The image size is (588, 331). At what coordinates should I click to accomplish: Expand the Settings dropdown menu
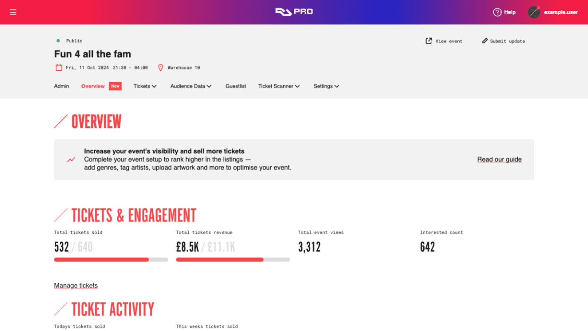click(326, 86)
